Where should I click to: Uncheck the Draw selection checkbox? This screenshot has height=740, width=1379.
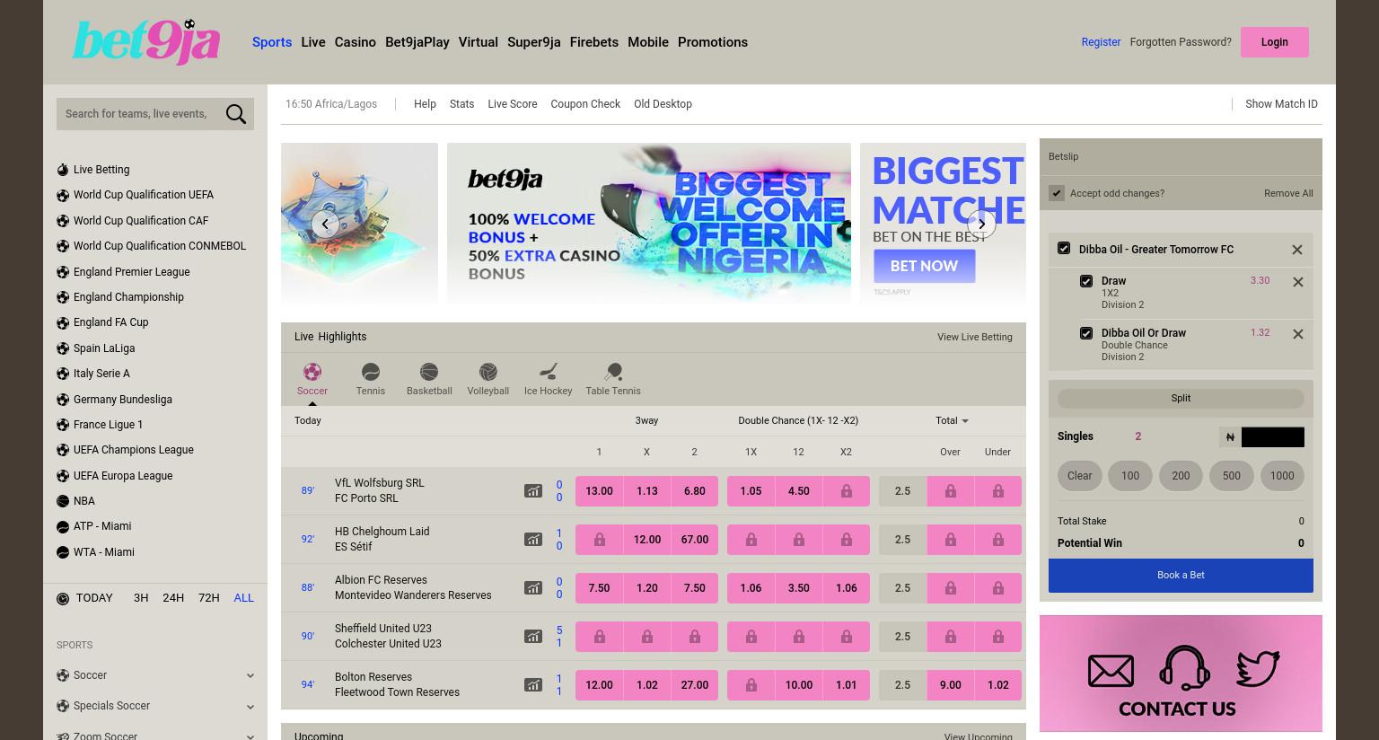coord(1086,281)
